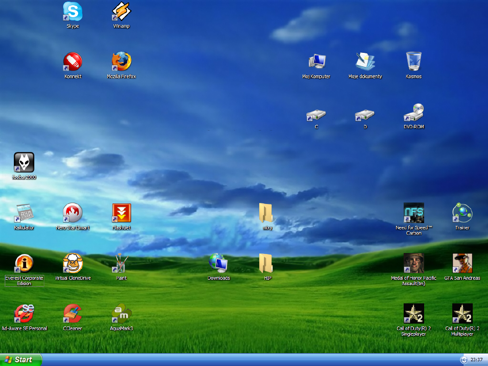Click the AquaMark3 benchmark icon
The image size is (488, 366).
click(121, 314)
